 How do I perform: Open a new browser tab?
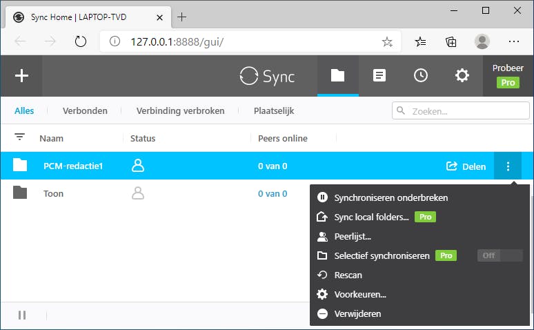click(182, 17)
